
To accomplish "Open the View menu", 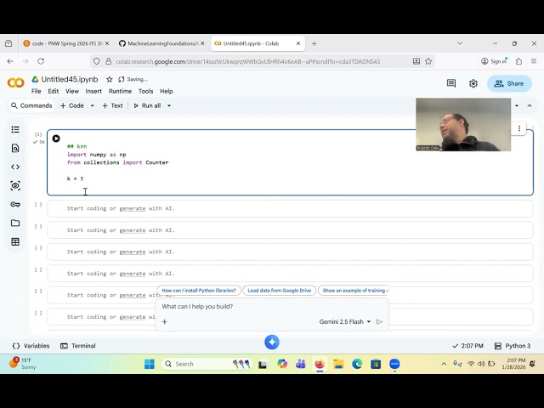I will pos(72,91).
